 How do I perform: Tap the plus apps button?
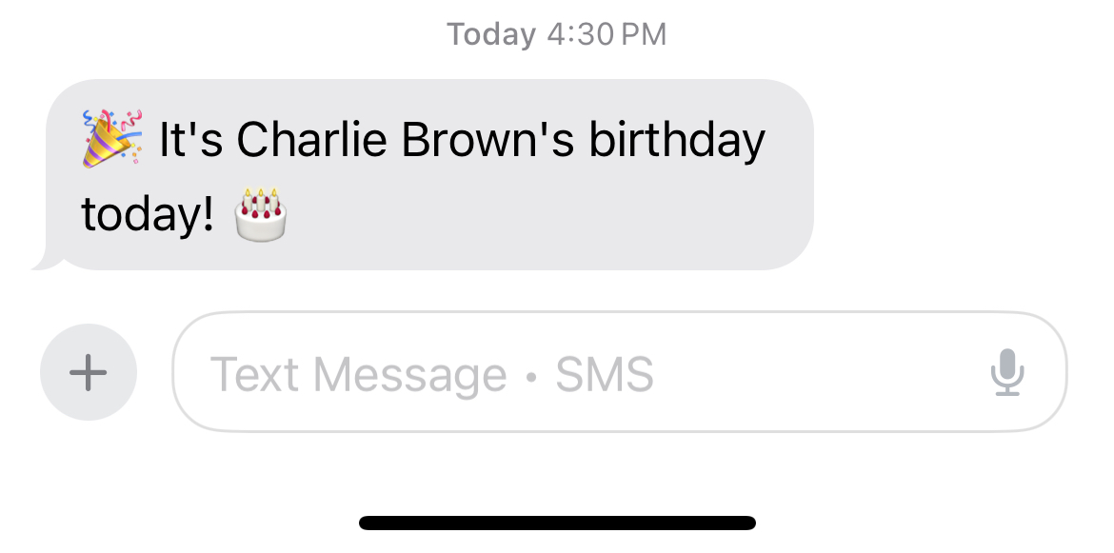89,372
